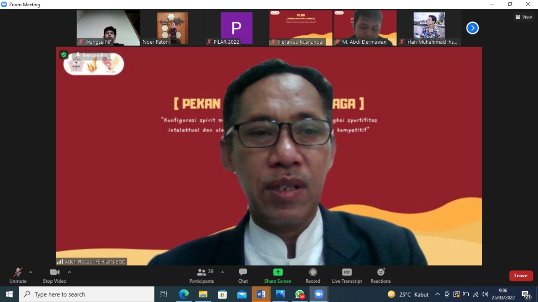Click the Windows search box

click(x=87, y=294)
